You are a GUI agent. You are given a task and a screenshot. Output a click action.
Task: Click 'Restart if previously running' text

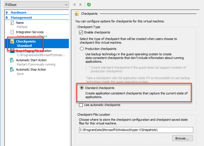[36, 64]
